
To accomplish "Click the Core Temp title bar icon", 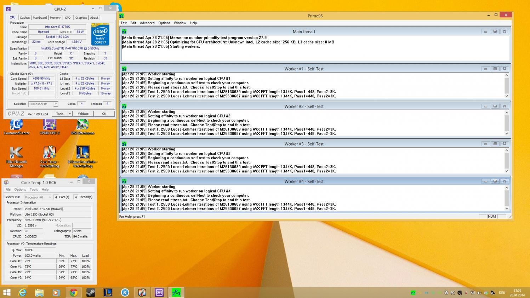I will [x=6, y=182].
